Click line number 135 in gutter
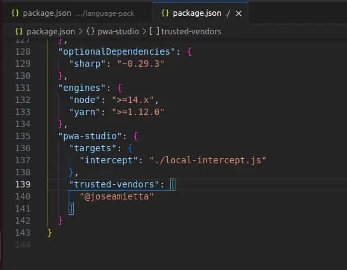The height and width of the screenshot is (270, 347). (23, 136)
